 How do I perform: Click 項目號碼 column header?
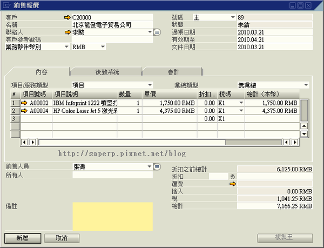(x=36, y=94)
